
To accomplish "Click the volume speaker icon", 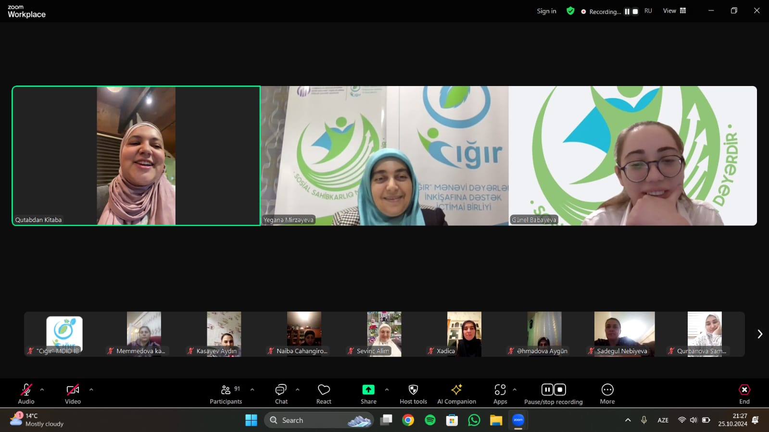I will click(x=693, y=420).
